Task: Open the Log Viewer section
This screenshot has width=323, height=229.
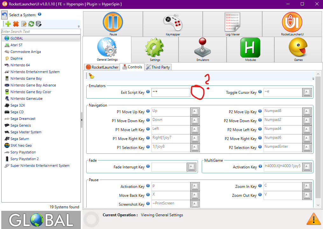Action: coord(232,24)
